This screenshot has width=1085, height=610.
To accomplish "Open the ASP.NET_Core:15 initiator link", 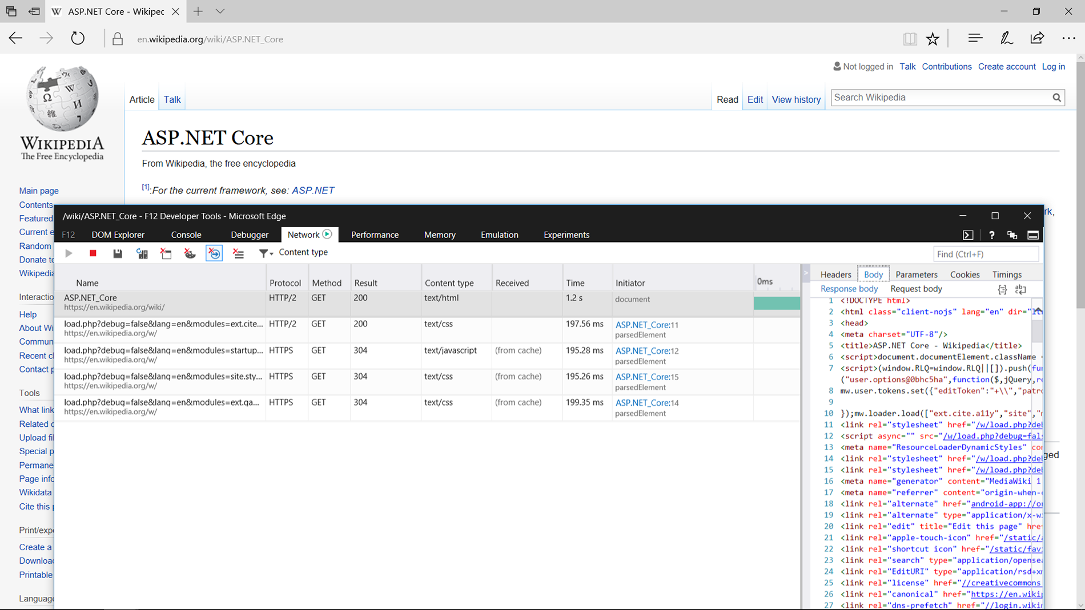I will coord(646,377).
